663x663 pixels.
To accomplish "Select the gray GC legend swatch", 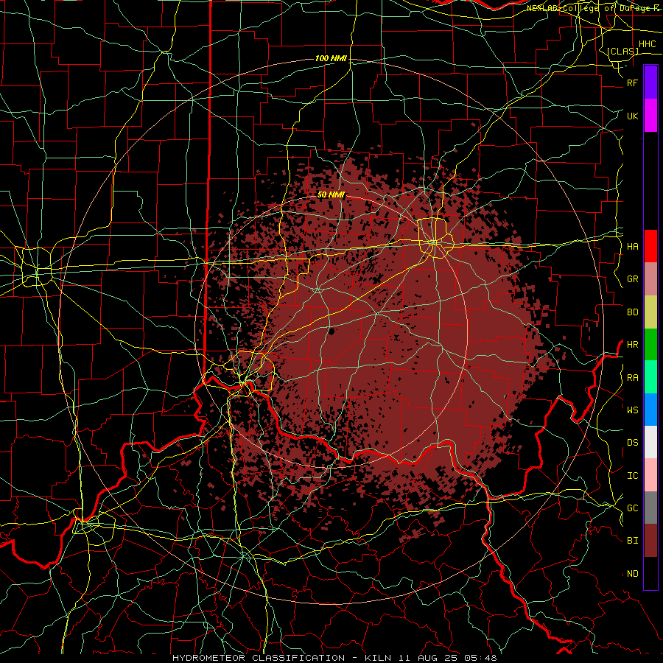I will tap(650, 508).
